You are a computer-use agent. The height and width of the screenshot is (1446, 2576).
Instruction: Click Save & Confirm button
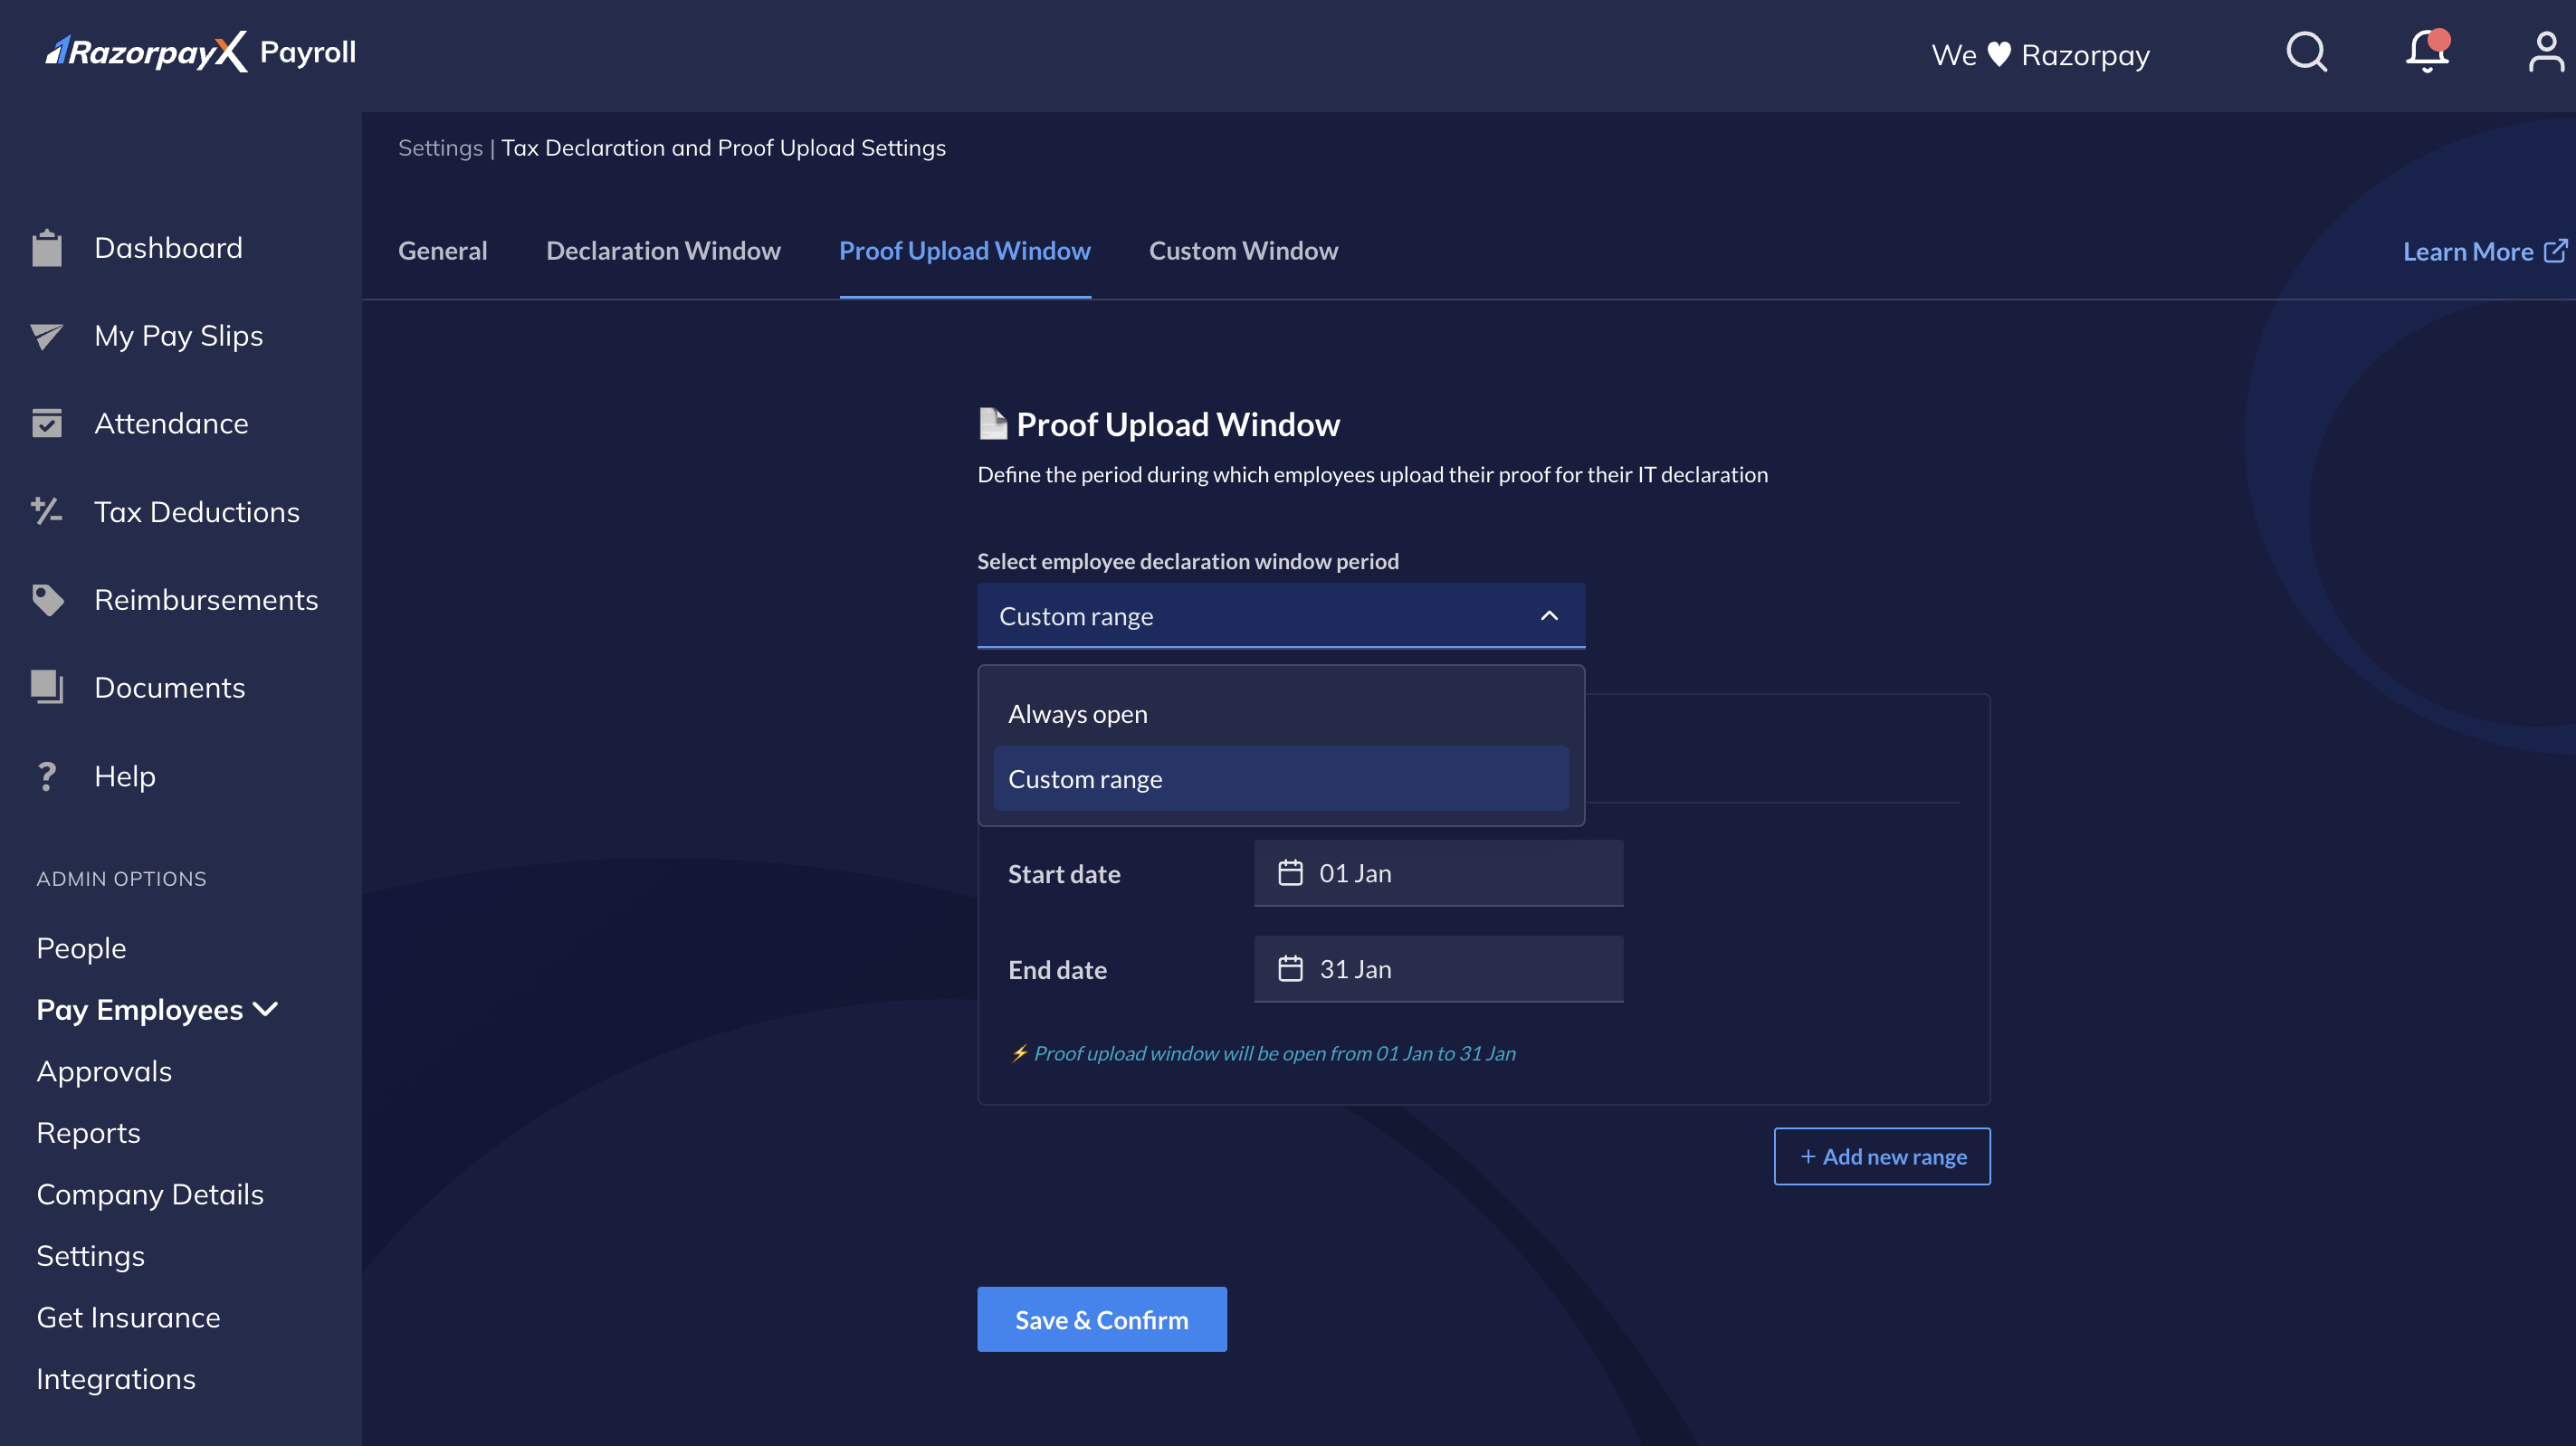1102,1318
